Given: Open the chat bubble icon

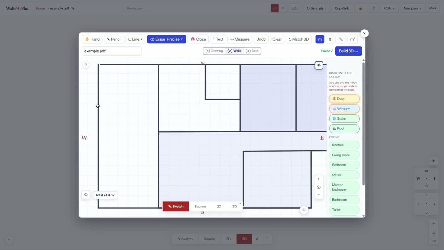Looking at the screenshot, I should (304, 210).
